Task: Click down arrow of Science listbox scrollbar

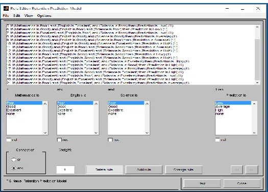Action: point(147,133)
